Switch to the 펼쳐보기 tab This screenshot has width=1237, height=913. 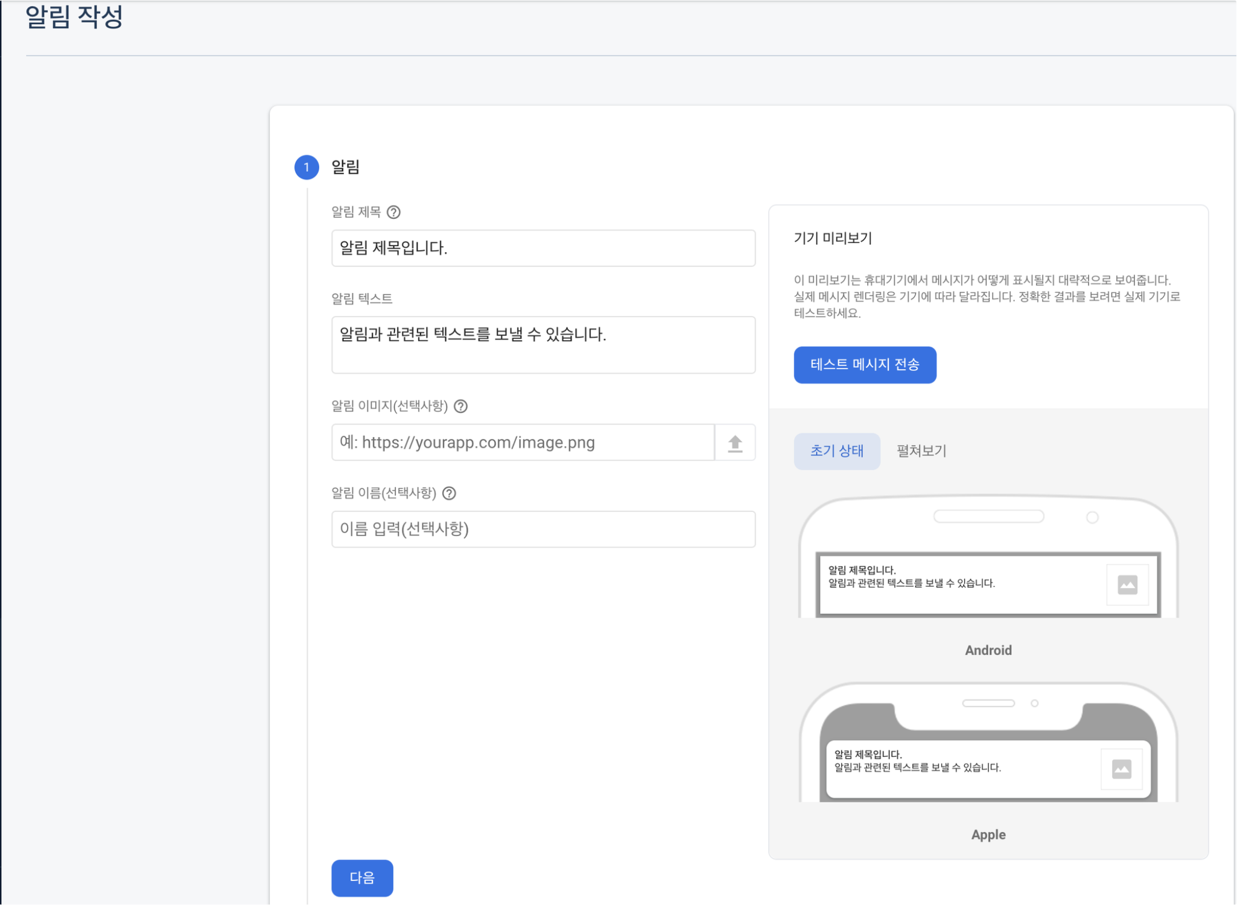click(x=921, y=451)
